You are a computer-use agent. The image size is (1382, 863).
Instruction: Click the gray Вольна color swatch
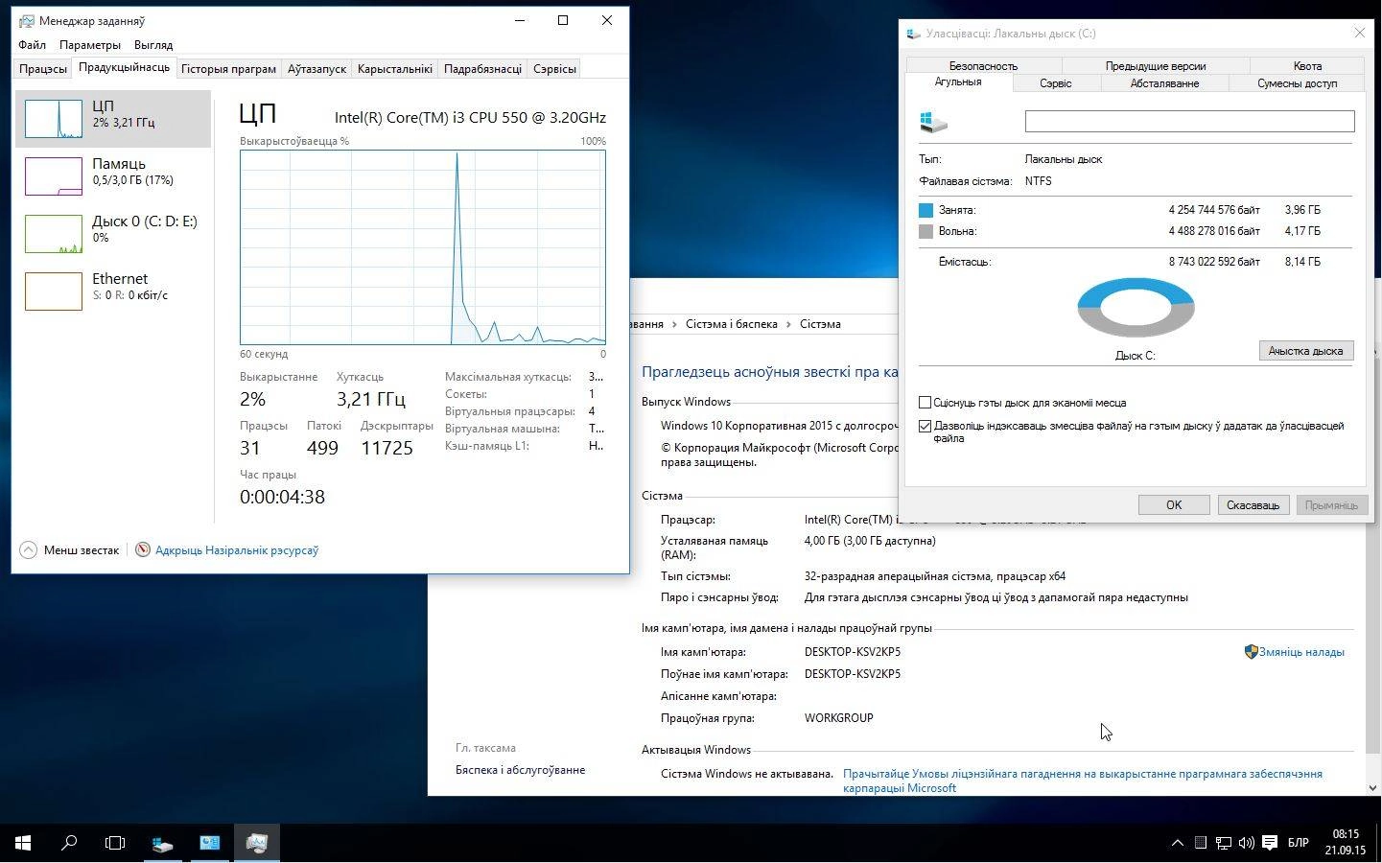point(925,231)
